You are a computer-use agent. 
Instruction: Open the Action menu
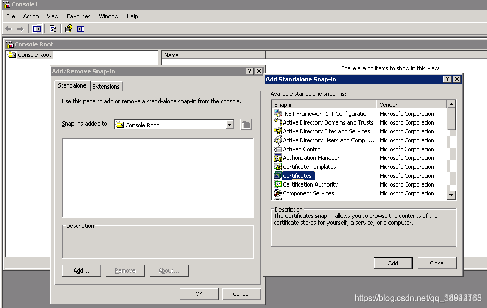pos(31,16)
